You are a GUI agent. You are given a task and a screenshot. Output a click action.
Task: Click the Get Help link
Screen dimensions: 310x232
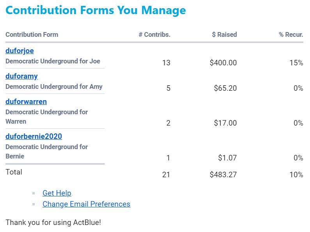click(x=57, y=193)
